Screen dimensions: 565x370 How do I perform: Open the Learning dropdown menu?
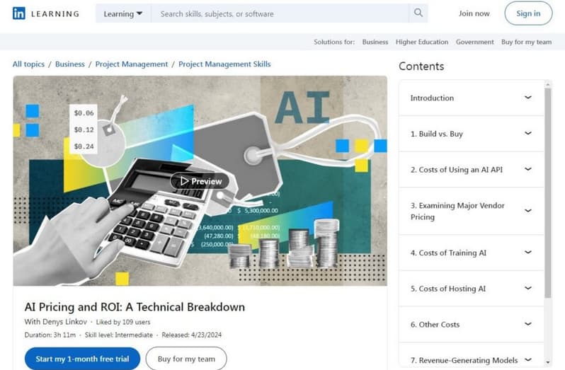tap(122, 13)
